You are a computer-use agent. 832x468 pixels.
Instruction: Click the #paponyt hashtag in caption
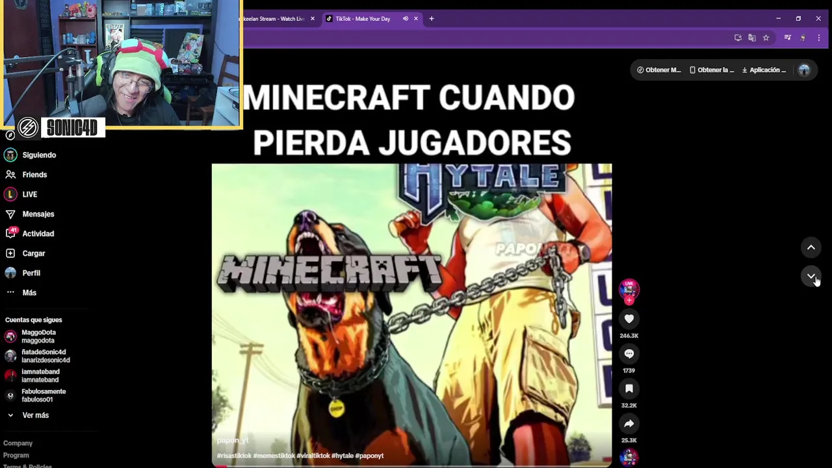tap(369, 456)
